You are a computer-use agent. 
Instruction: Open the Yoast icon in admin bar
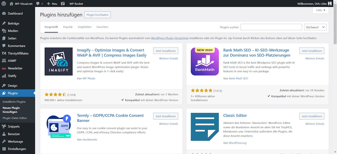(63, 4)
